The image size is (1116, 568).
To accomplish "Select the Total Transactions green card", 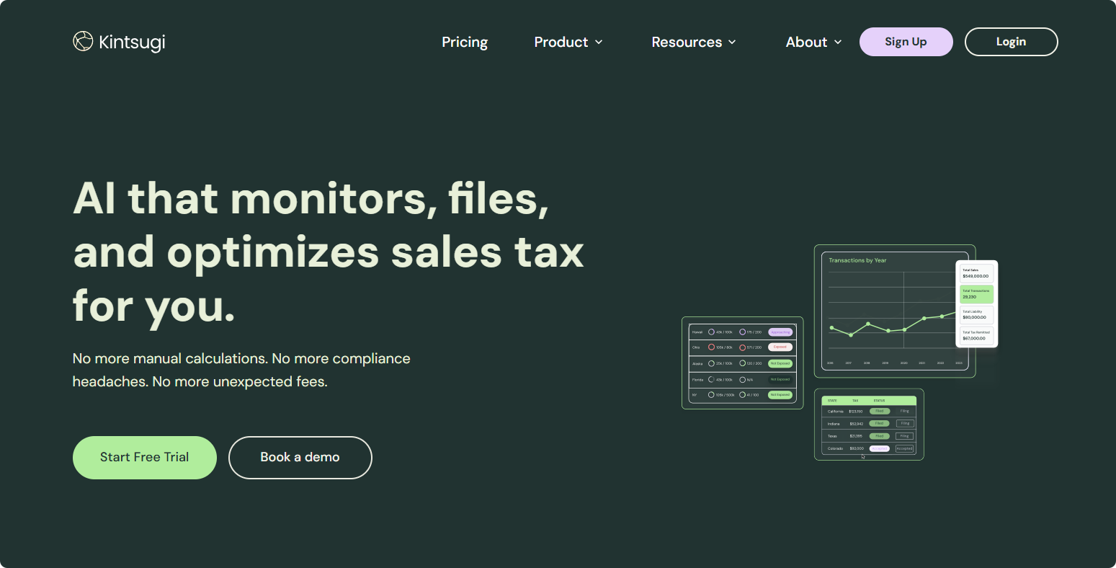I will pos(976,294).
